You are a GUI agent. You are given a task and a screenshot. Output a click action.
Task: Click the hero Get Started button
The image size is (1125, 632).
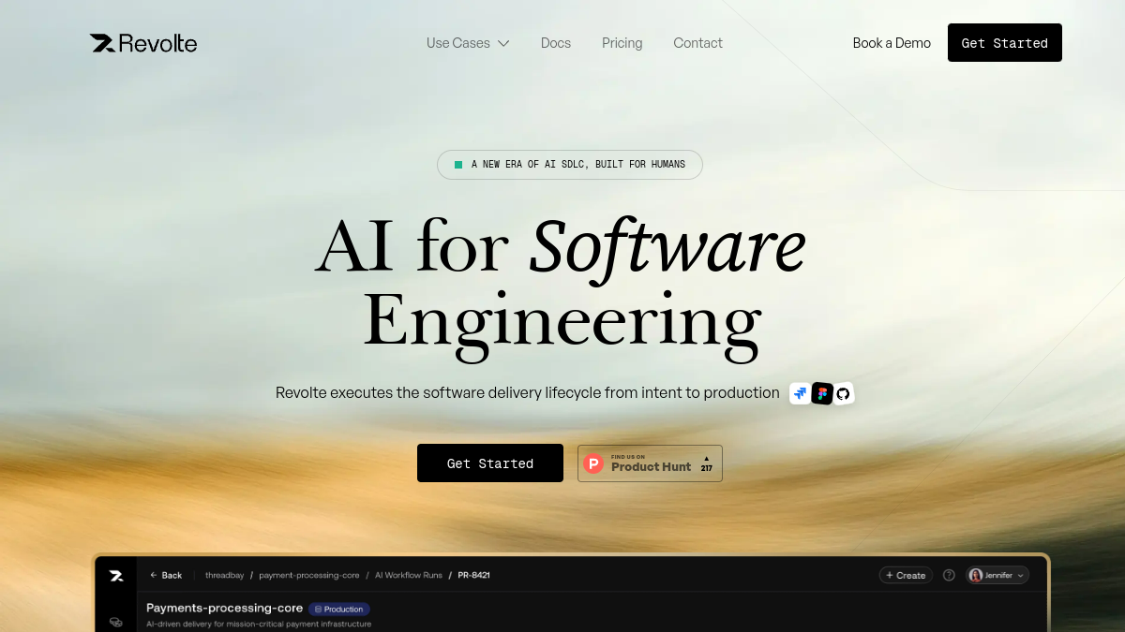tap(490, 463)
